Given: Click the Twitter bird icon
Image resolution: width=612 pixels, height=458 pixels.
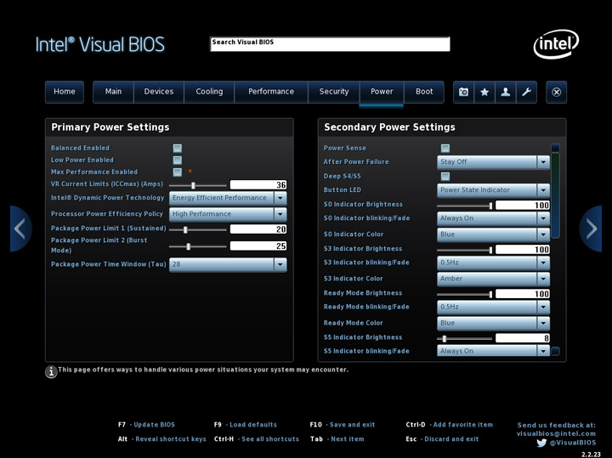Looking at the screenshot, I should point(541,443).
